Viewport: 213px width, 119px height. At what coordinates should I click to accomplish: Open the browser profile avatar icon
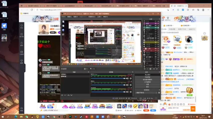[203, 10]
